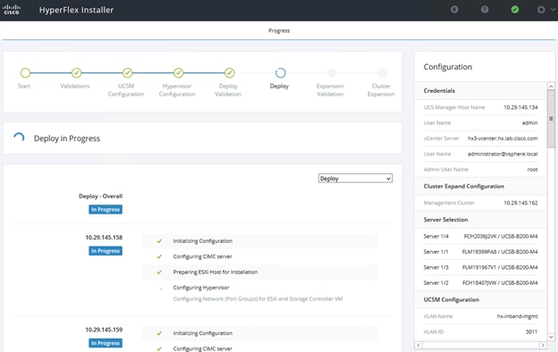Image resolution: width=558 pixels, height=352 pixels.
Task: Click the Cisco logo in header
Action: tap(12, 10)
